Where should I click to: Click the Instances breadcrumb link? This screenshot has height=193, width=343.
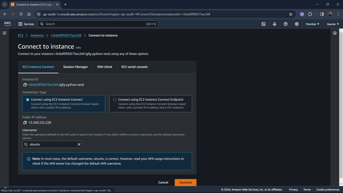(x=37, y=35)
